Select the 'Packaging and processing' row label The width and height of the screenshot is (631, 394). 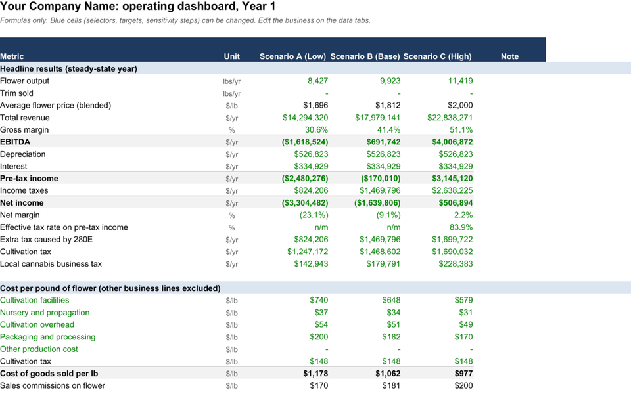tap(48, 337)
